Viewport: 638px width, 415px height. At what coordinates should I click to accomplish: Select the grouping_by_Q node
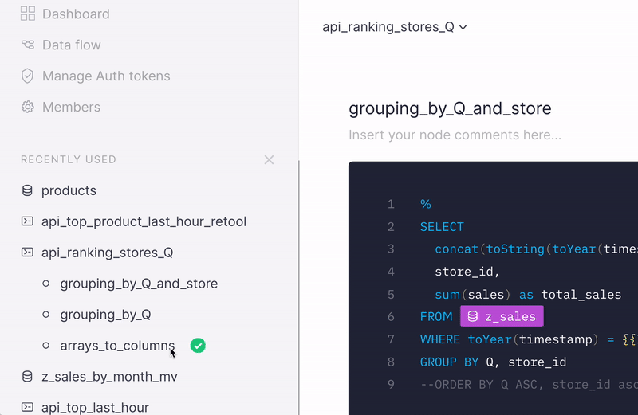click(105, 315)
